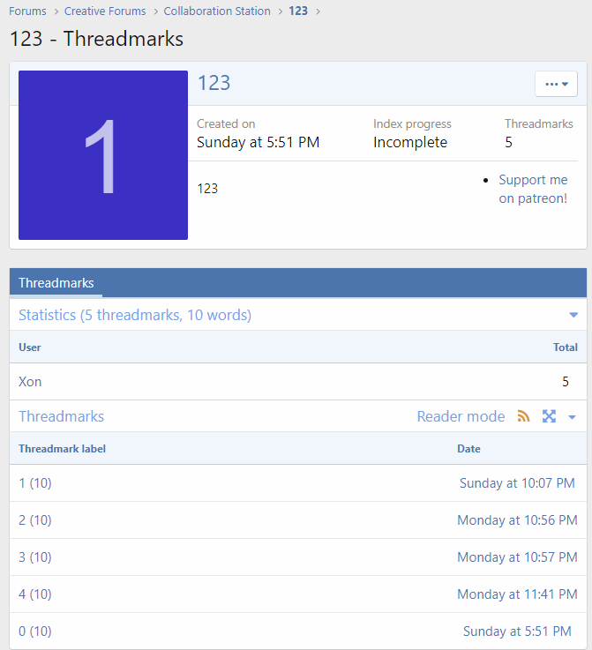Viewport: 592px width, 650px height.
Task: Open Collaboration Station breadcrumb
Action: 217,11
